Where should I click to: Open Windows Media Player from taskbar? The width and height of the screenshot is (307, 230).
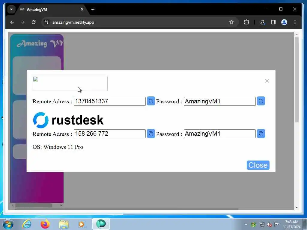pos(82,224)
